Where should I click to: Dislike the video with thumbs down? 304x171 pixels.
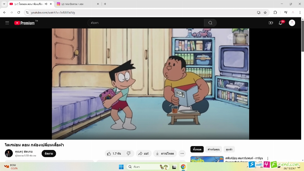coord(129,154)
